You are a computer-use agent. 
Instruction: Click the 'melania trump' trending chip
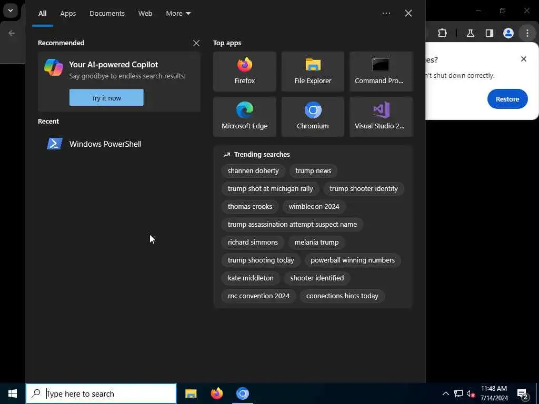pyautogui.click(x=316, y=242)
